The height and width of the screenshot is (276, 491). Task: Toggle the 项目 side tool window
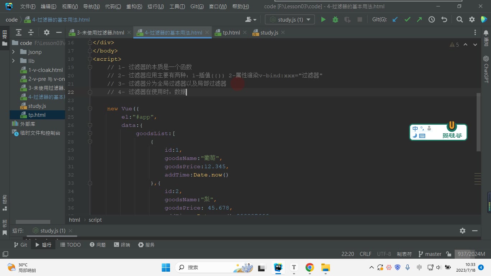tap(5, 38)
